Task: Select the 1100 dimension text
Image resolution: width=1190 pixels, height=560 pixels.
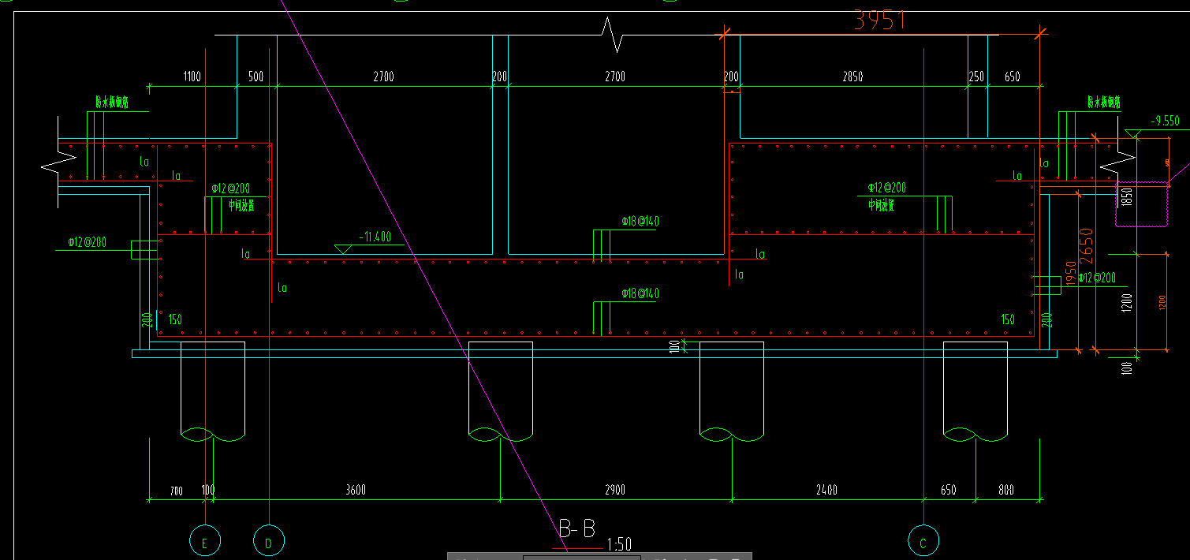Action: coord(192,77)
